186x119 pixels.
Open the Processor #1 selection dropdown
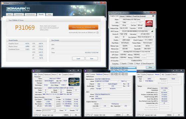(x=49, y=111)
